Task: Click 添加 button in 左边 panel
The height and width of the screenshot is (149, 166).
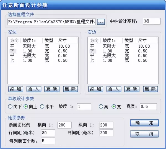Action: (16, 89)
